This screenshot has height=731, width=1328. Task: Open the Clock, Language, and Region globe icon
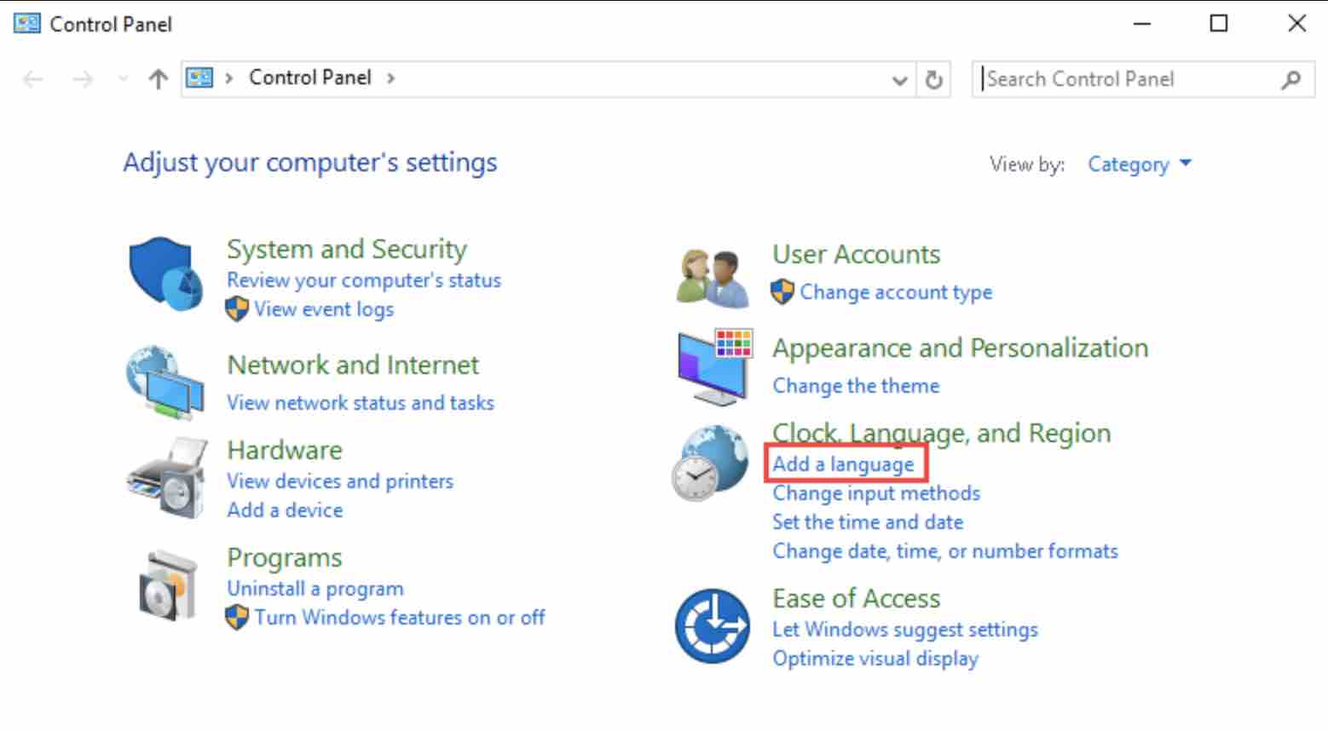709,463
